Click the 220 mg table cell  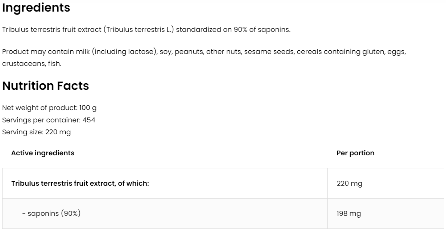(x=350, y=184)
